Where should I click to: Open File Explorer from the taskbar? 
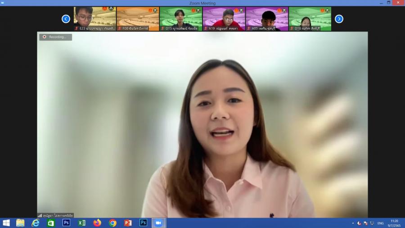pyautogui.click(x=20, y=223)
